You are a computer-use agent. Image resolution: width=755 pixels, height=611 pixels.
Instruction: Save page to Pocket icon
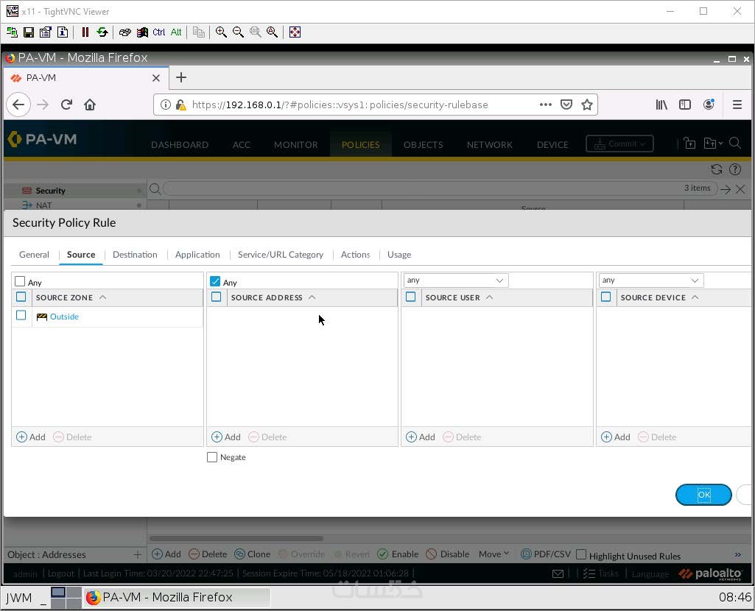point(566,105)
